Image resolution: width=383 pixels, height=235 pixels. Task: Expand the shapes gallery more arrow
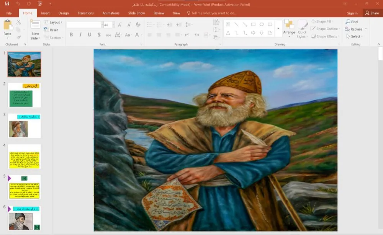pos(278,29)
